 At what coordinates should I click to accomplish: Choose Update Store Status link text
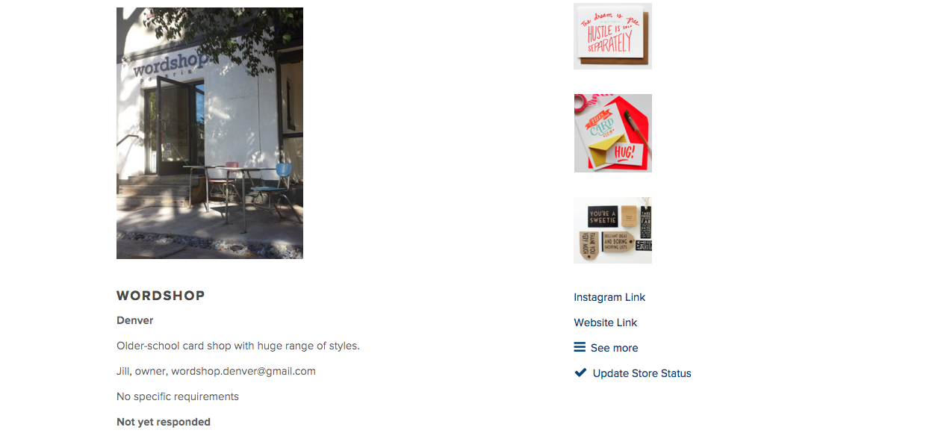point(642,373)
